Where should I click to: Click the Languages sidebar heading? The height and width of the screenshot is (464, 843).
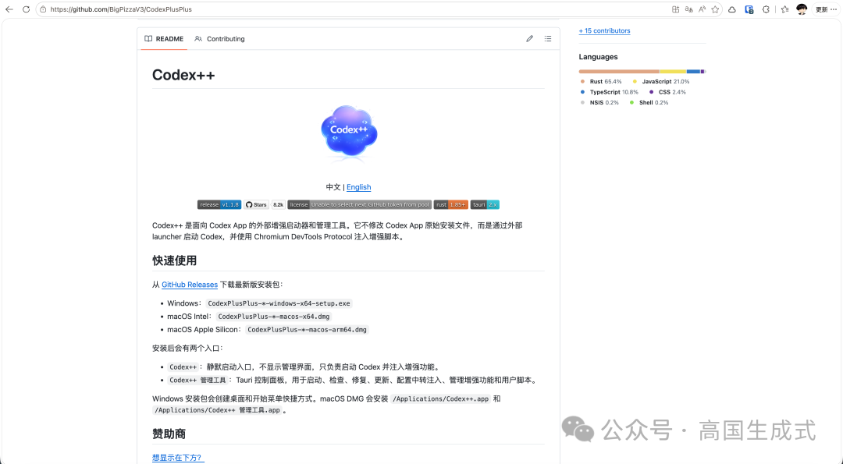click(599, 57)
